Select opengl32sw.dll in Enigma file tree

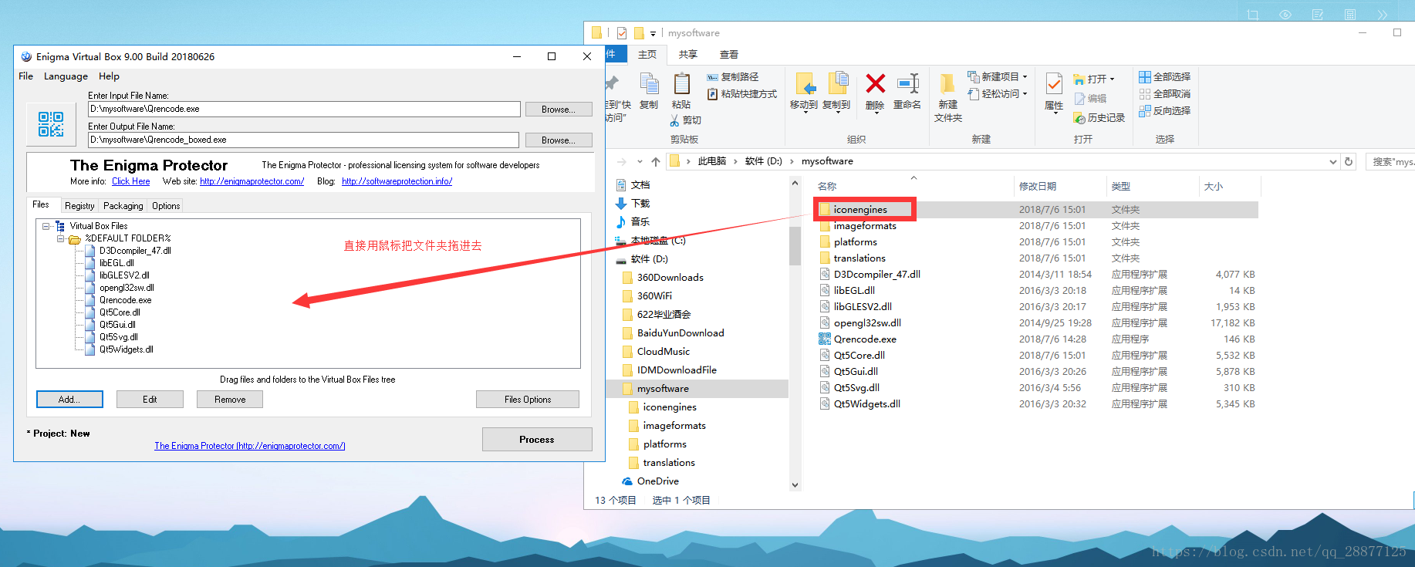pos(127,288)
